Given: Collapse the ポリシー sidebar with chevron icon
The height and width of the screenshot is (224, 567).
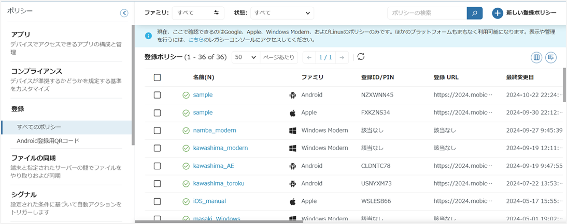Looking at the screenshot, I should pyautogui.click(x=124, y=13).
